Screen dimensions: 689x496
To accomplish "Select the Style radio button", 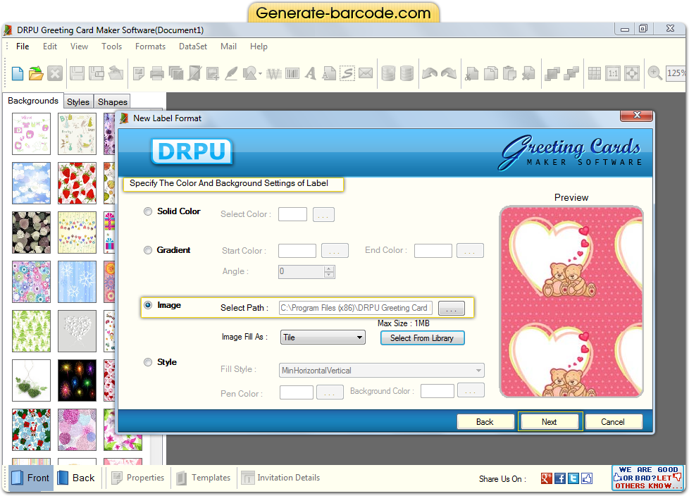I will [x=148, y=362].
